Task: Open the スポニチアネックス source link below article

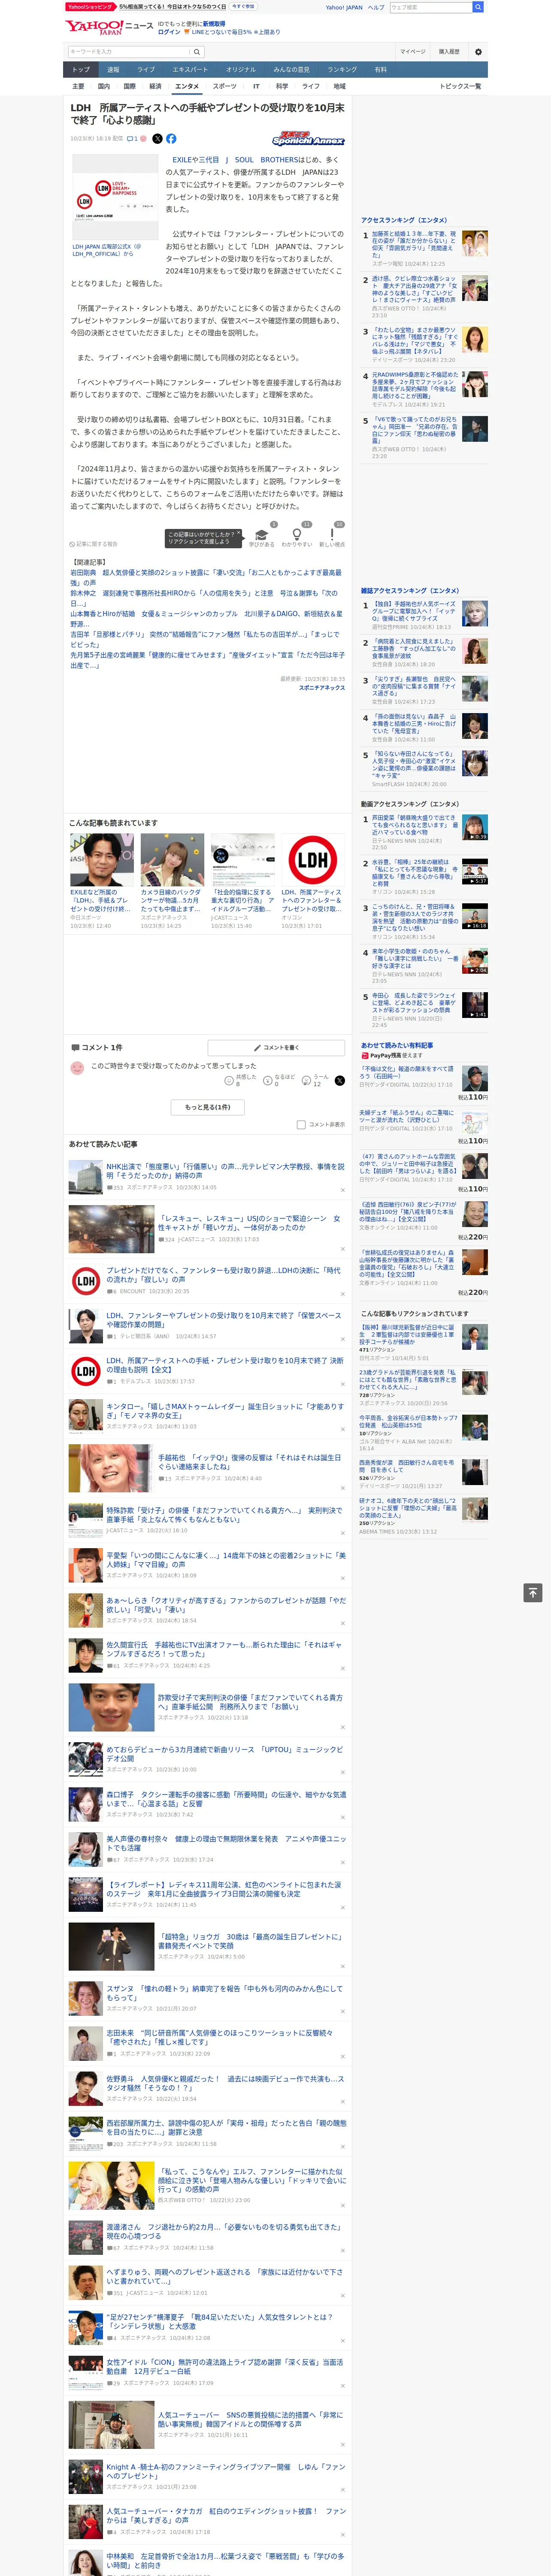Action: tap(321, 688)
